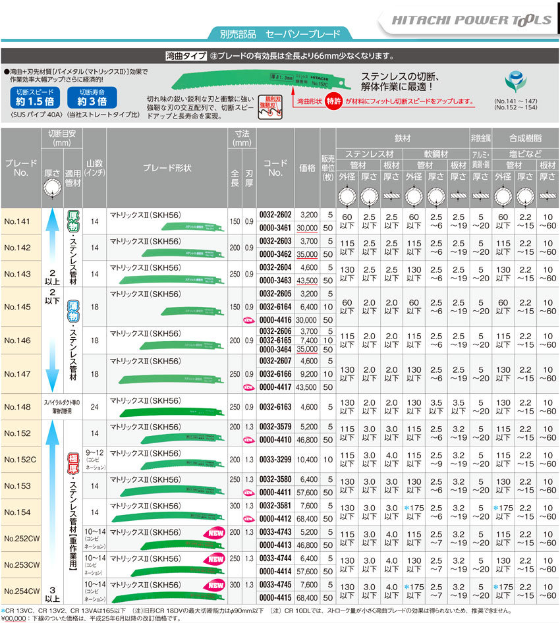Open the blade image in No.254CW row

(168, 597)
